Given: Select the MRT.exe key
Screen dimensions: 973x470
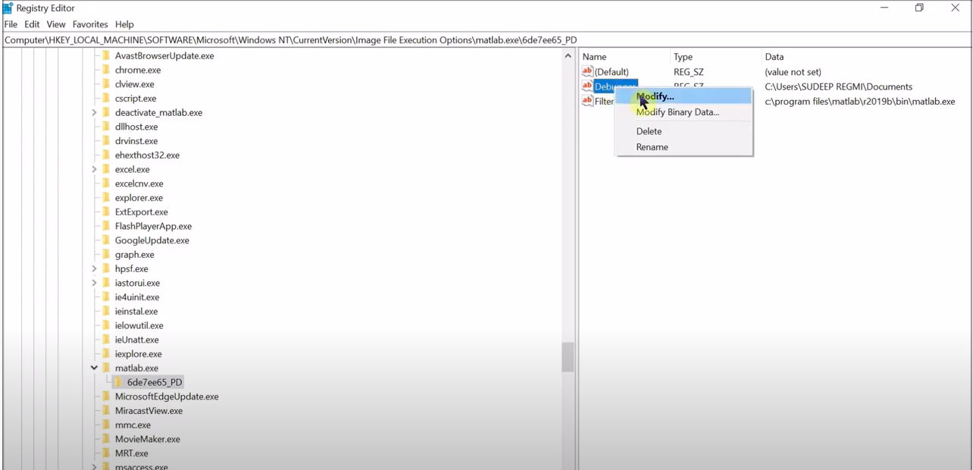Looking at the screenshot, I should pos(132,453).
